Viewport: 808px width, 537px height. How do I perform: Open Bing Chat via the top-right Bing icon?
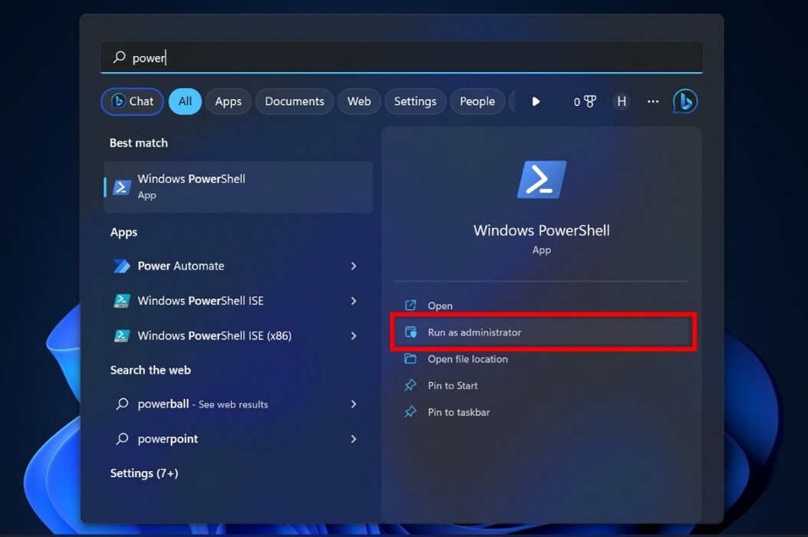click(684, 100)
